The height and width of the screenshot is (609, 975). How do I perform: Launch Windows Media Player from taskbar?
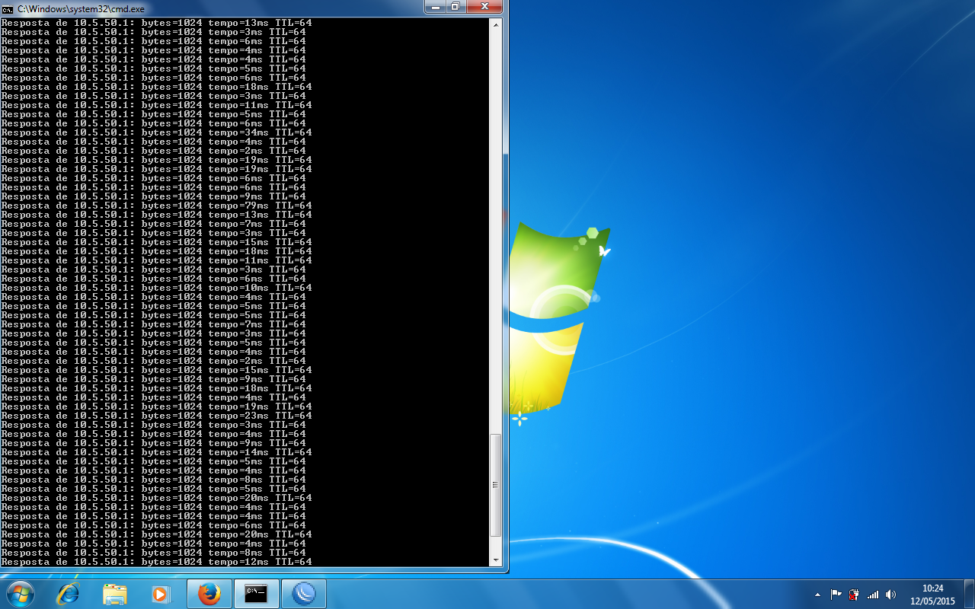160,594
